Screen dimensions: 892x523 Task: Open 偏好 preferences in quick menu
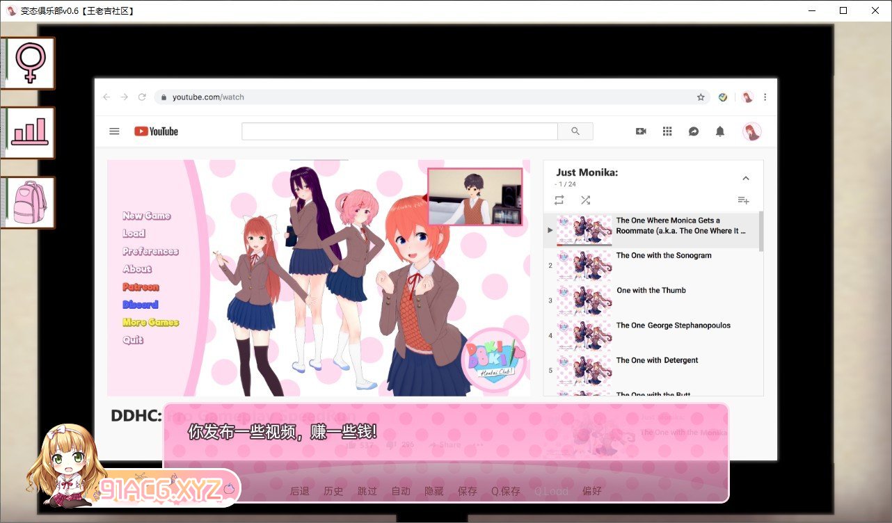point(592,491)
